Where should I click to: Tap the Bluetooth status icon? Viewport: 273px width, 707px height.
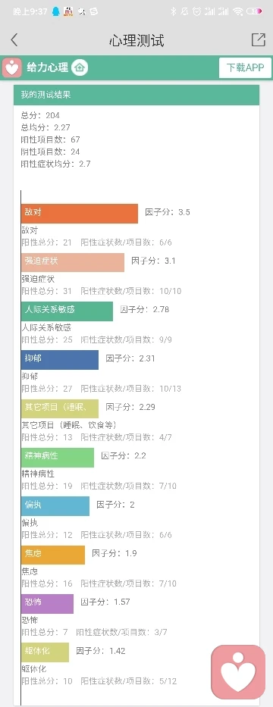[173, 11]
